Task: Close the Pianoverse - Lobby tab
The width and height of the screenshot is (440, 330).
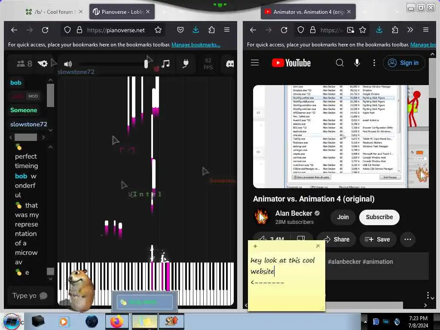Action: [x=148, y=12]
